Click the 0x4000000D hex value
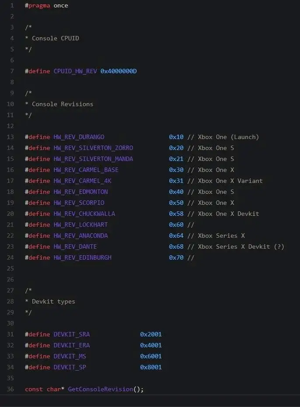 (x=119, y=71)
